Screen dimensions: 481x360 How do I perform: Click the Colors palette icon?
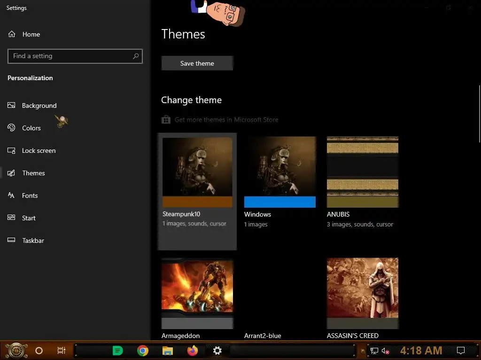pos(11,127)
